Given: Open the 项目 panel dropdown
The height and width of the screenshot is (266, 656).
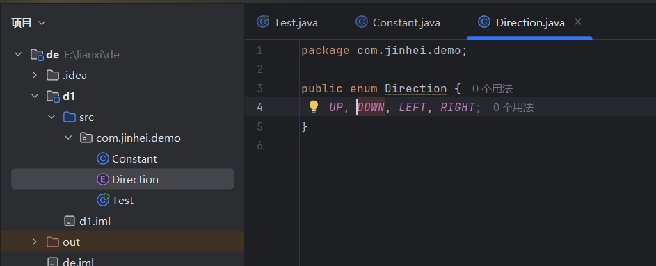Looking at the screenshot, I should [42, 22].
